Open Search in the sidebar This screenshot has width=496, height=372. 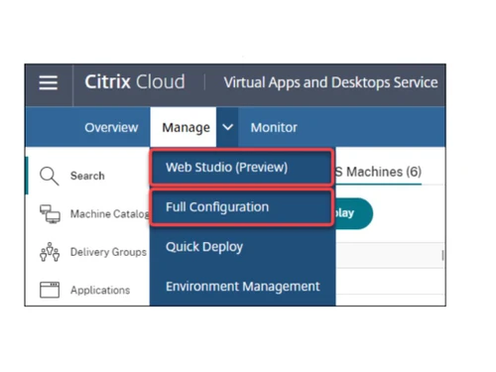(x=87, y=176)
